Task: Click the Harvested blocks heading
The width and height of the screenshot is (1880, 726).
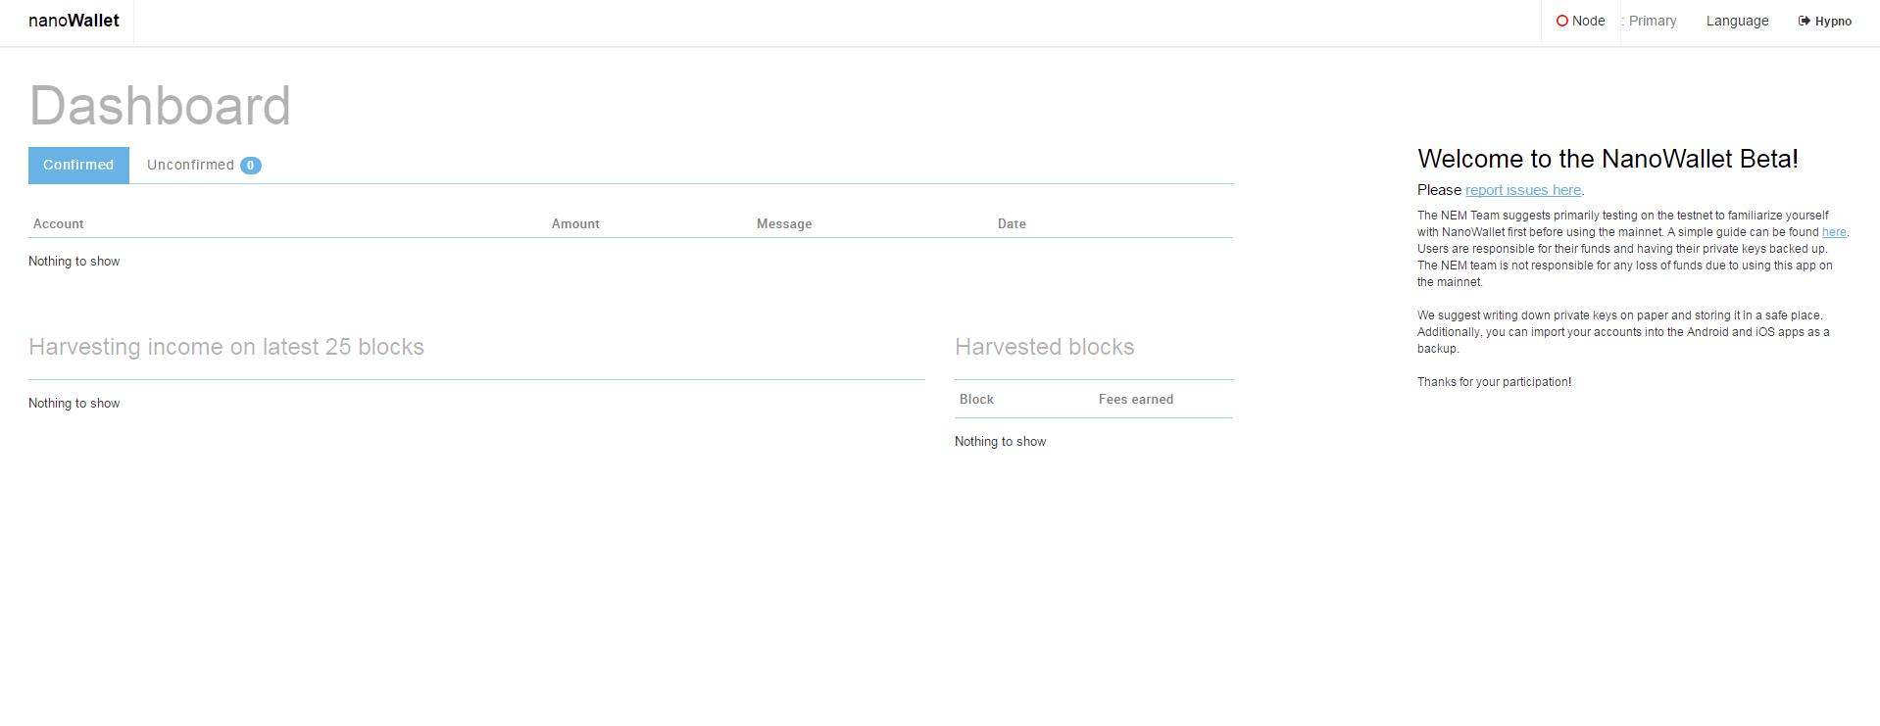Action: point(1045,347)
